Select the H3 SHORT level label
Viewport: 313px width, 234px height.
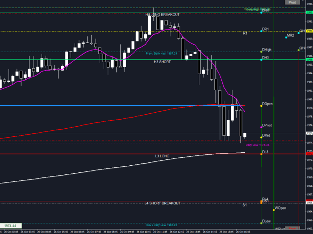162,62
